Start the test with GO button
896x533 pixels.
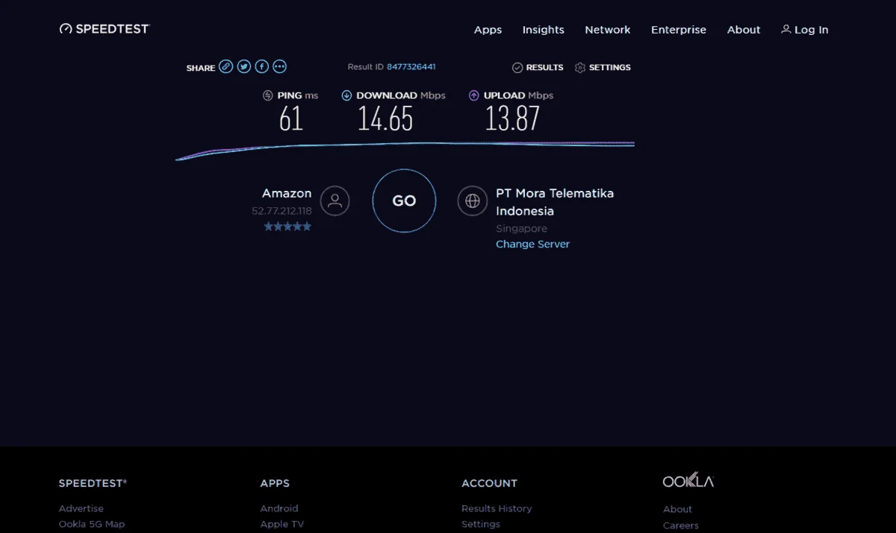click(404, 201)
